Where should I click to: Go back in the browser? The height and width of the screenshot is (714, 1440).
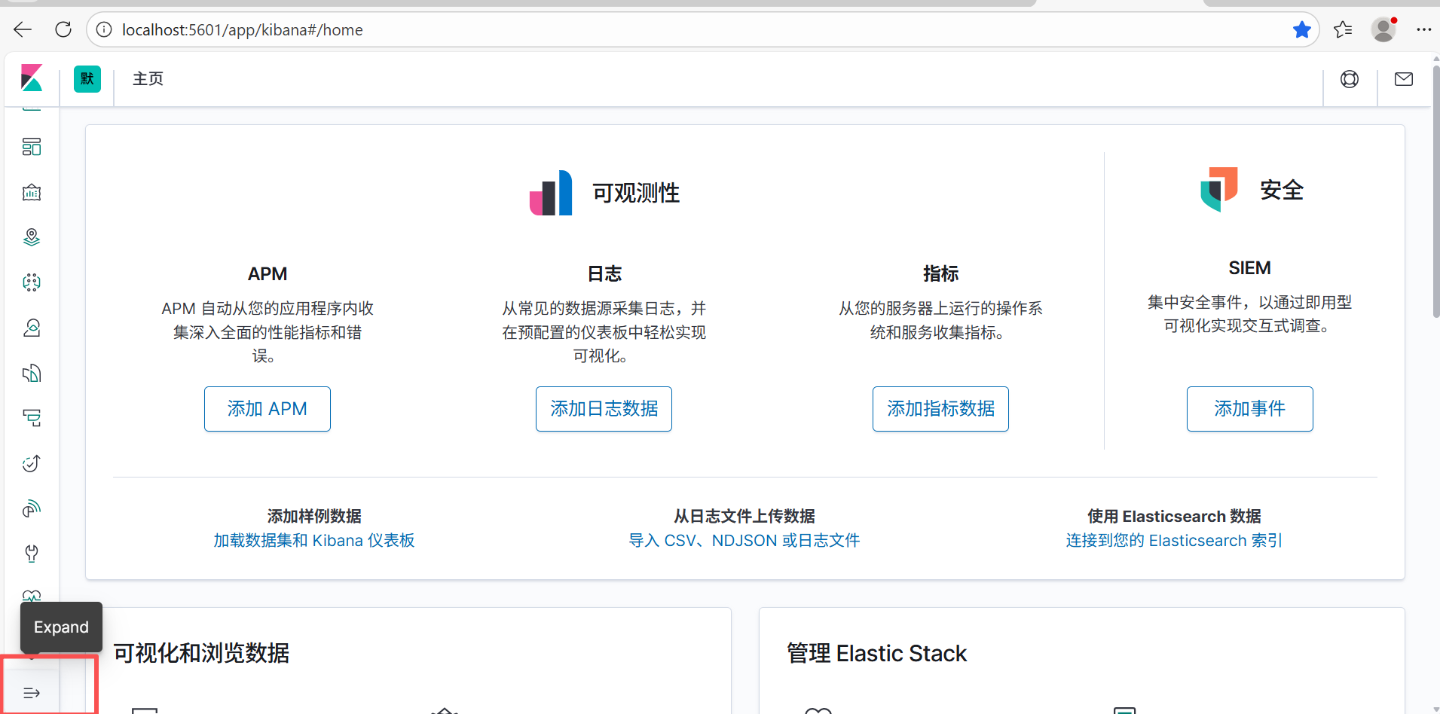pos(23,29)
